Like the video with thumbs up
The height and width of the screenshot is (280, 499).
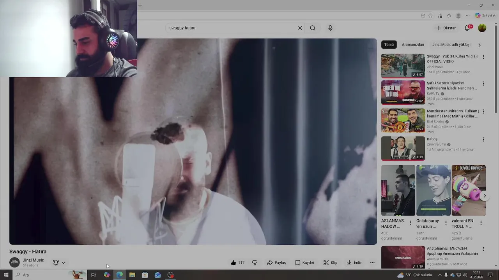pos(237,262)
